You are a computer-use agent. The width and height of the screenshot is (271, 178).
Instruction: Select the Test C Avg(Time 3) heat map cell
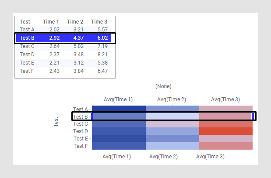point(226,124)
